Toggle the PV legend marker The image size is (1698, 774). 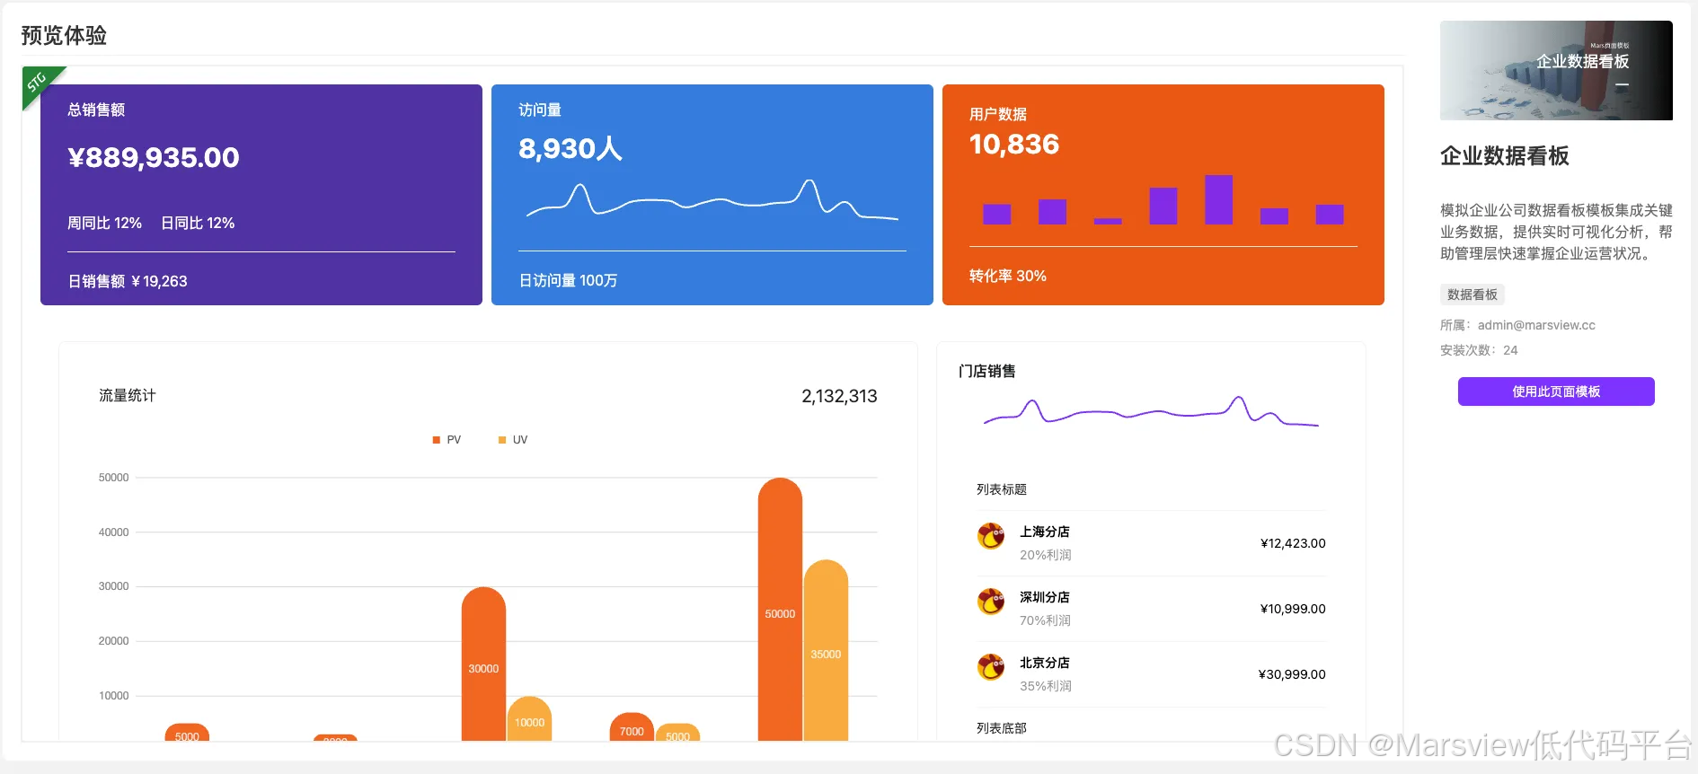click(x=437, y=440)
